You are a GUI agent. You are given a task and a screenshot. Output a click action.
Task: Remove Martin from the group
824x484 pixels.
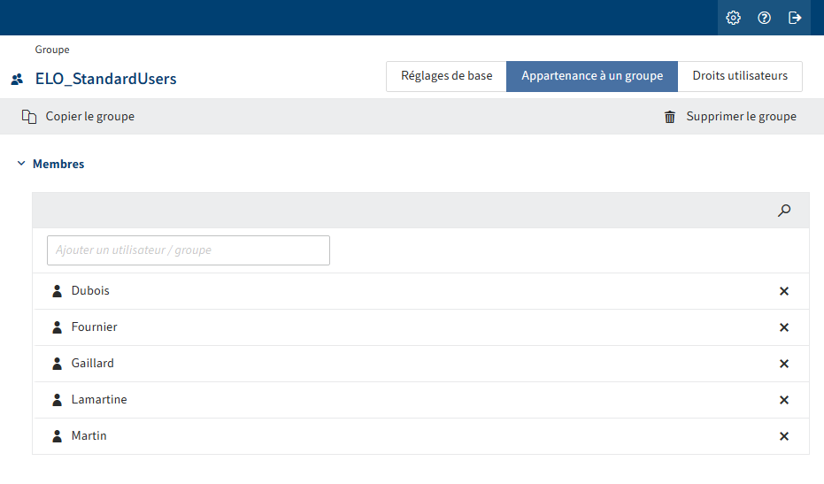784,436
